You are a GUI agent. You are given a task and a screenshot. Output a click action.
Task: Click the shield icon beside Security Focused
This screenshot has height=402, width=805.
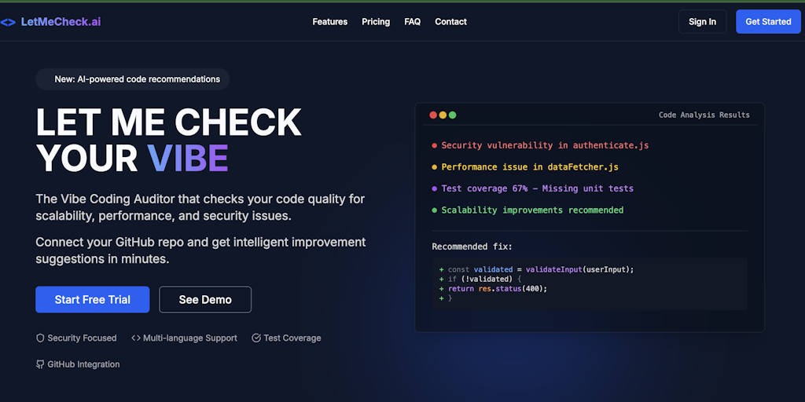click(x=40, y=338)
